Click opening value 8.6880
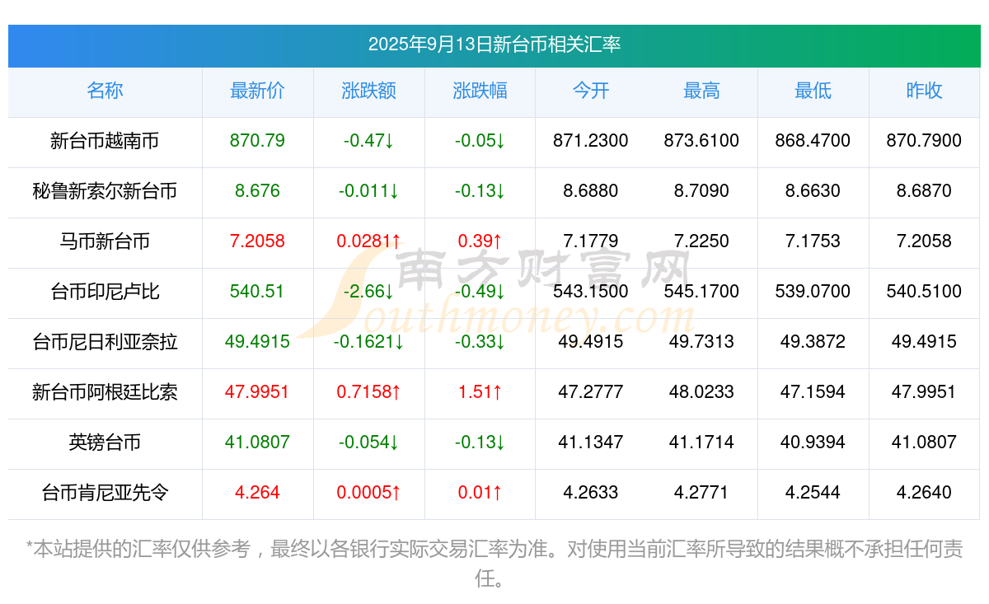This screenshot has width=989, height=604. (x=591, y=191)
